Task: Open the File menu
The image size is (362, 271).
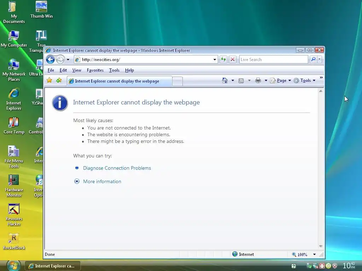Action: (51, 70)
